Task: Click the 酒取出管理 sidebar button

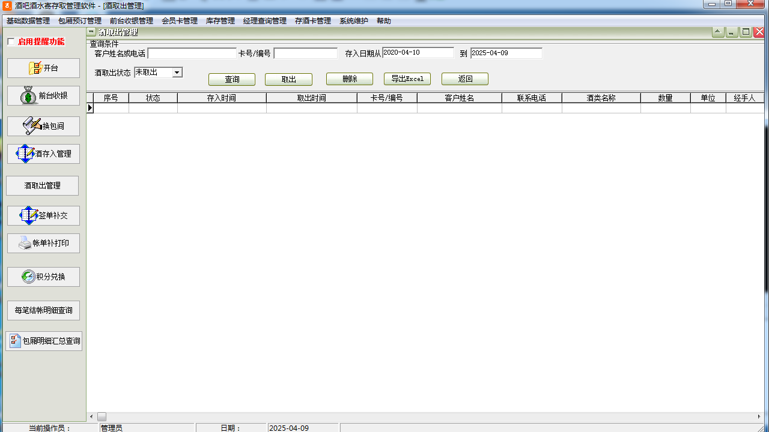Action: tap(43, 186)
